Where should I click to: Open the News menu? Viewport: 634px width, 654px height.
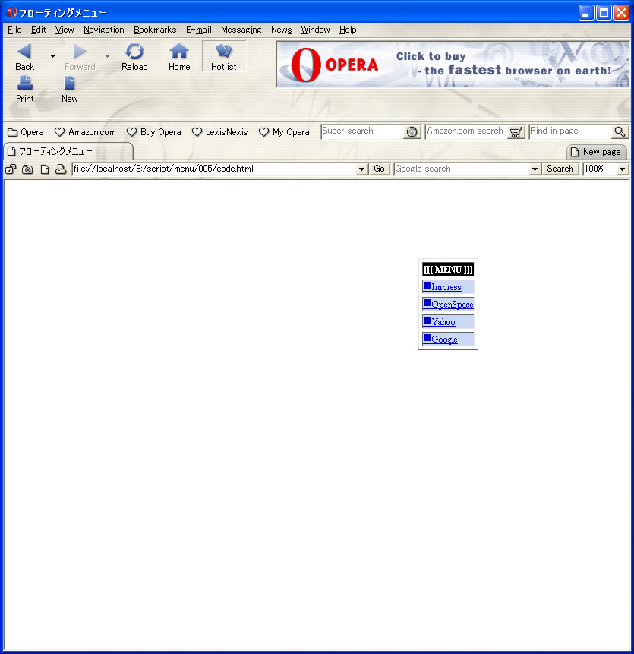(282, 30)
